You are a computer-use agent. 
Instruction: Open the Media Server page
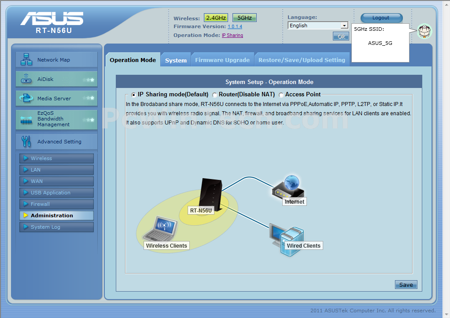(x=56, y=99)
